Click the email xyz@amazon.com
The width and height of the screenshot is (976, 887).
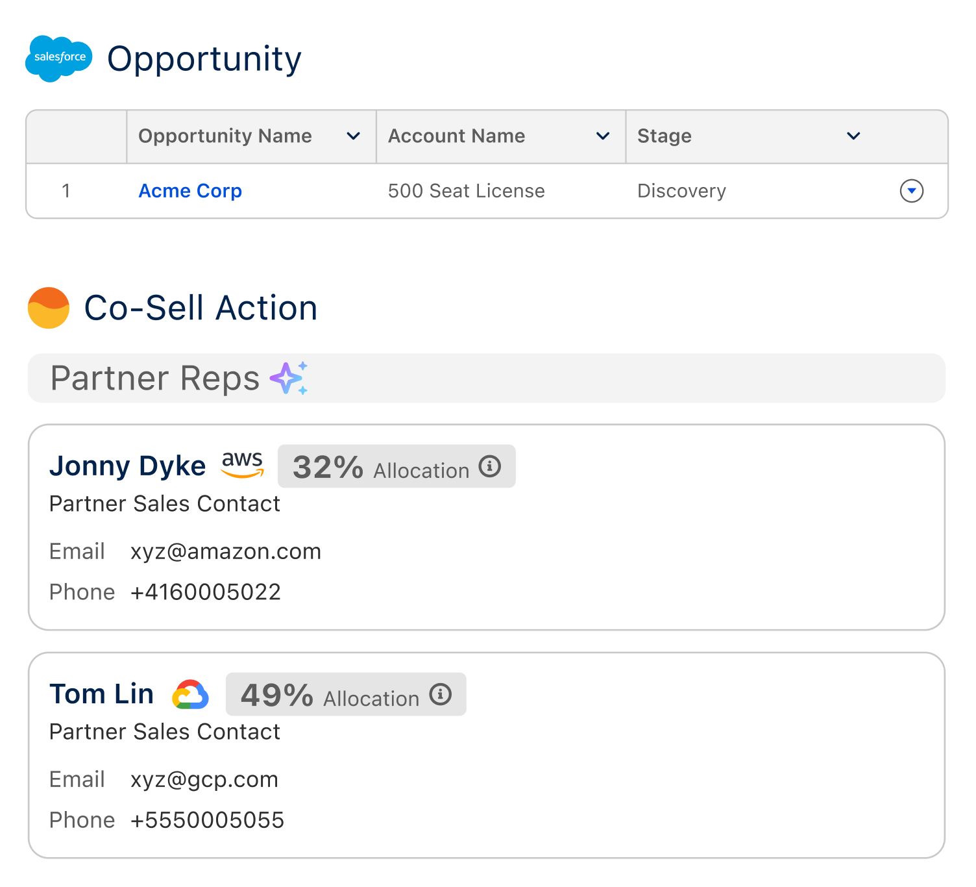click(x=225, y=551)
